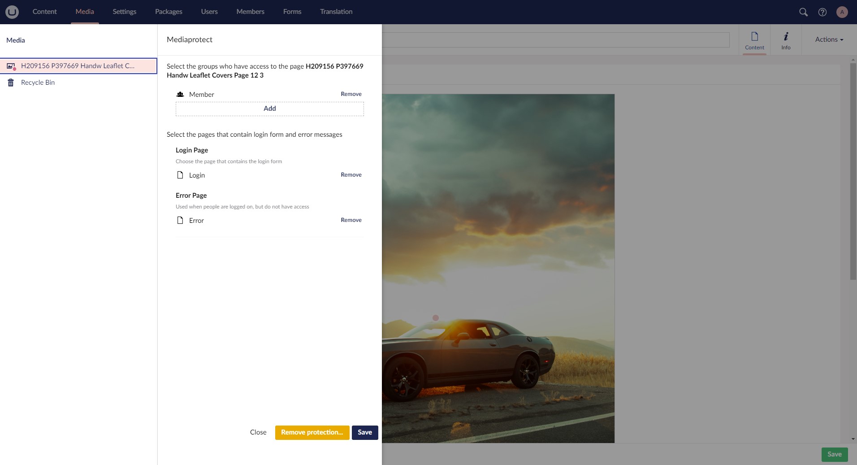
Task: Open the Translation section
Action: pos(336,12)
